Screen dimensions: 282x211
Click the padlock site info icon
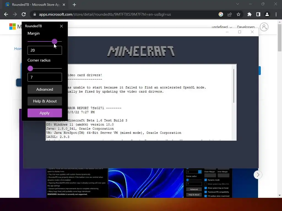click(35, 14)
